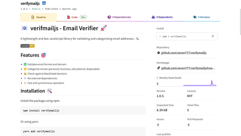The height and width of the screenshot is (136, 241).
Task: Click the Issues count 0 link
Action: click(x=158, y=125)
